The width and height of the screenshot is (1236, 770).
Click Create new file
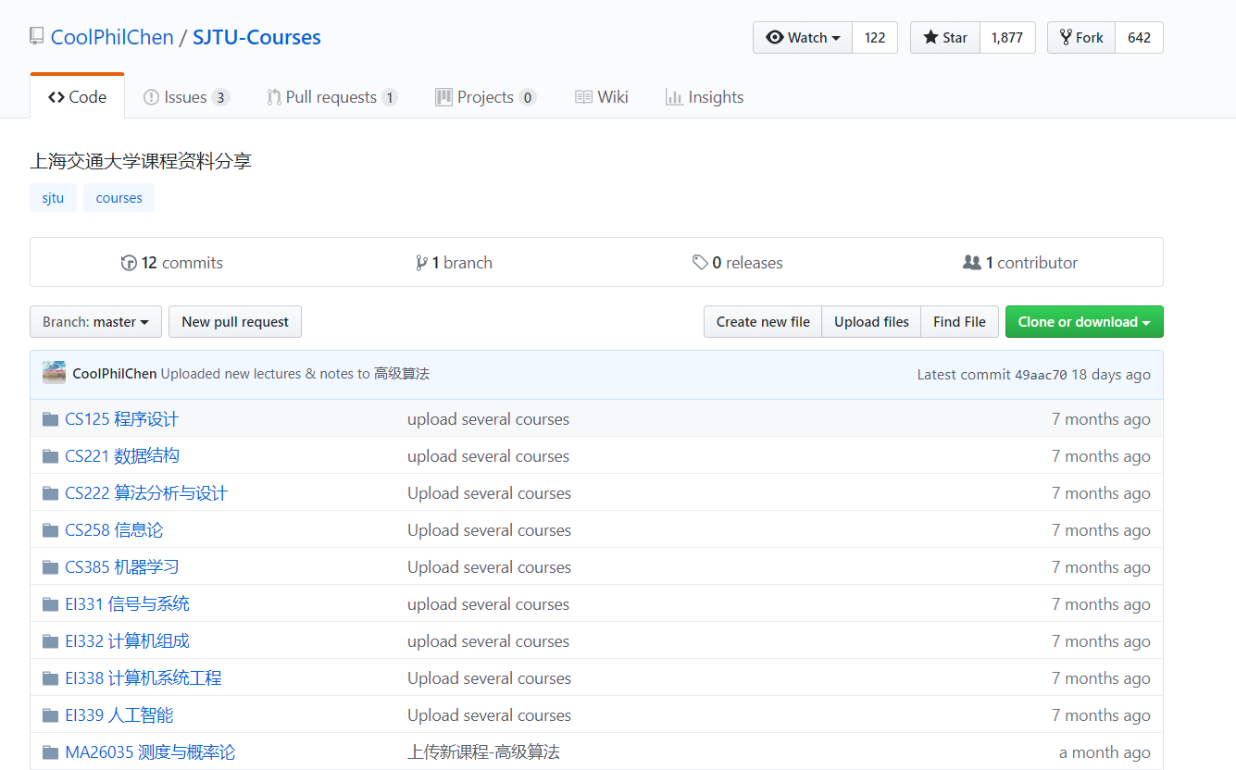point(763,322)
